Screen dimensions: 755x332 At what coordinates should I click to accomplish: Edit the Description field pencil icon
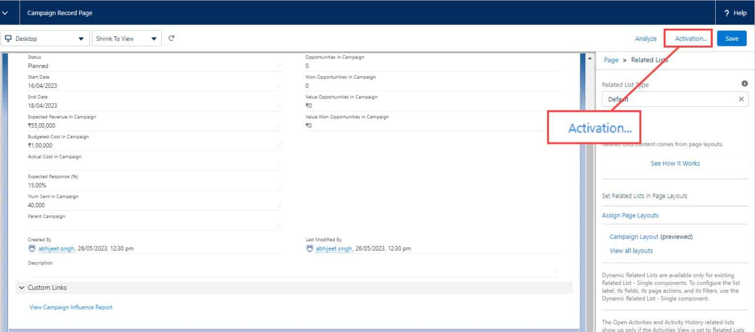(555, 271)
